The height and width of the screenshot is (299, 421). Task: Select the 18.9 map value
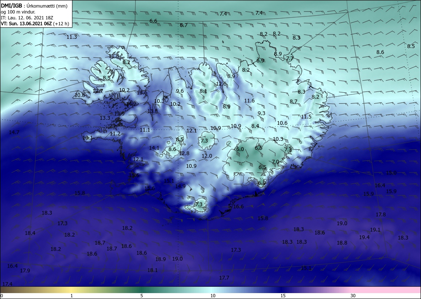coord(160,259)
